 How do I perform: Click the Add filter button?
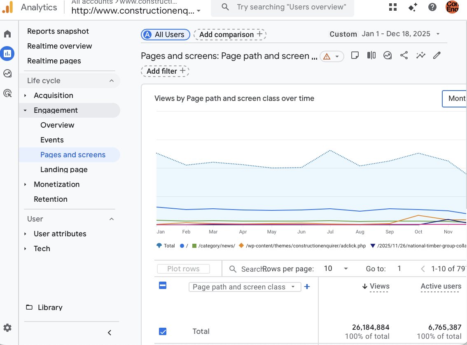click(165, 71)
